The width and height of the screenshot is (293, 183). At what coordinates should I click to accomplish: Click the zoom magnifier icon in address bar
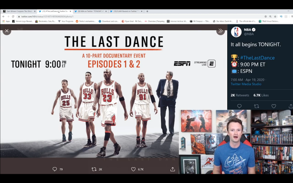click(x=270, y=16)
